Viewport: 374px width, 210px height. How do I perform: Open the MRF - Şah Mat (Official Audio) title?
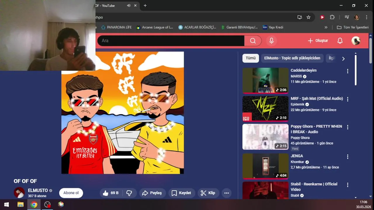tap(317, 99)
